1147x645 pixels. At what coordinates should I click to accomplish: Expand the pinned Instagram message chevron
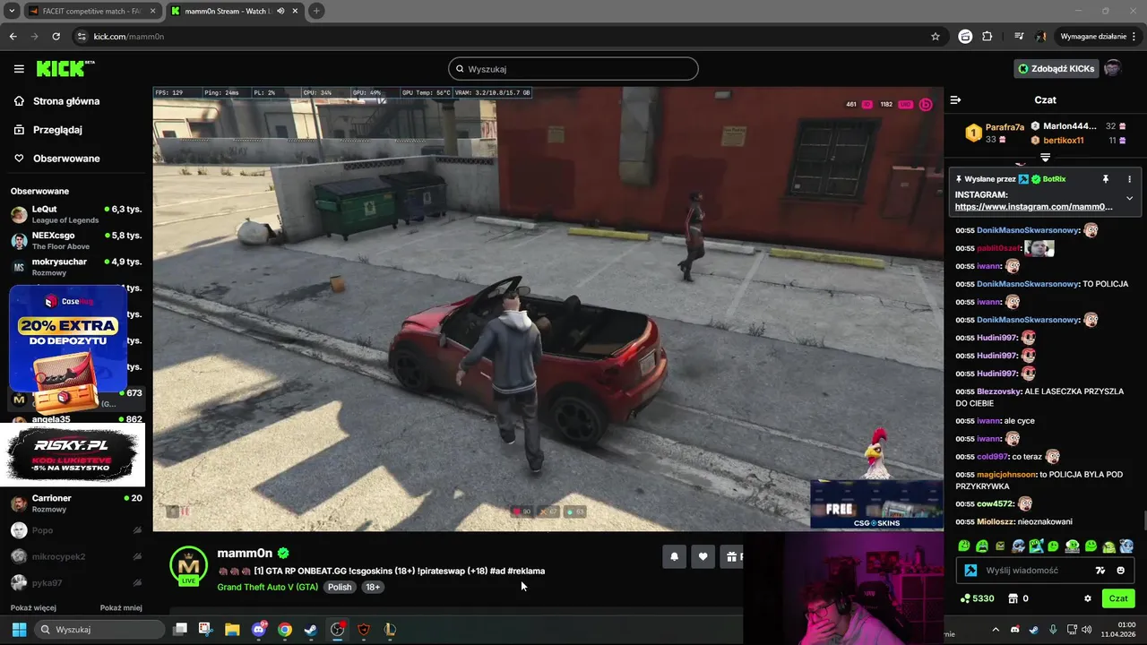1129,199
